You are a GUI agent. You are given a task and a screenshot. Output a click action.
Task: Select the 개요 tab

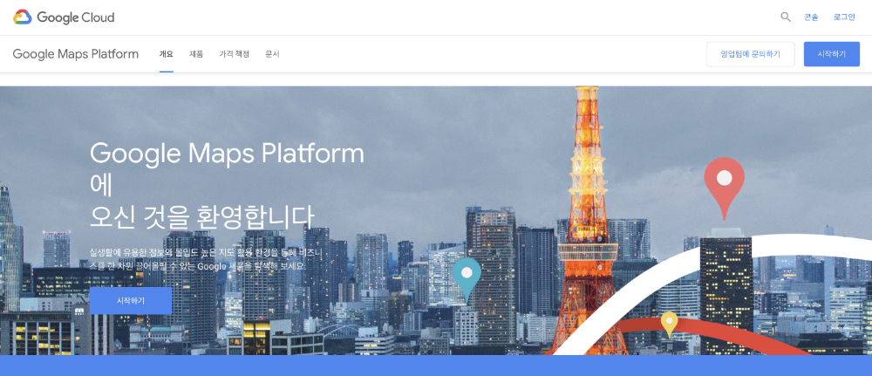pyautogui.click(x=167, y=54)
